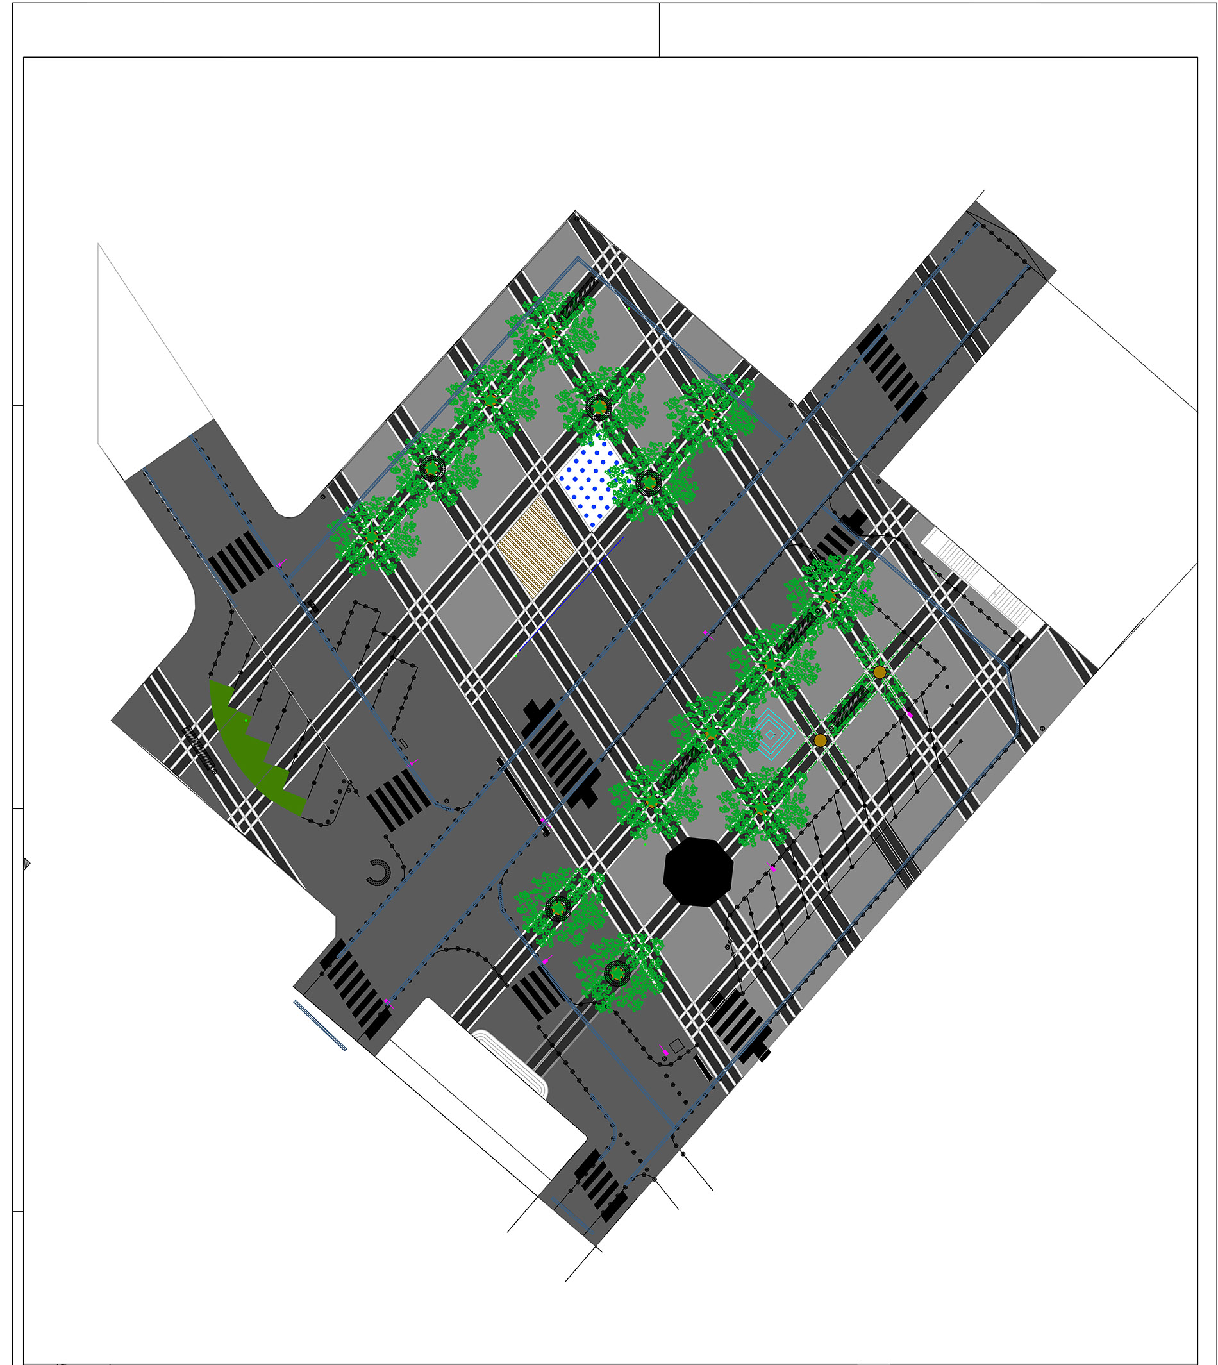The image size is (1218, 1365).
Task: Select the cyan concentric diamond symbol
Action: pos(771,734)
